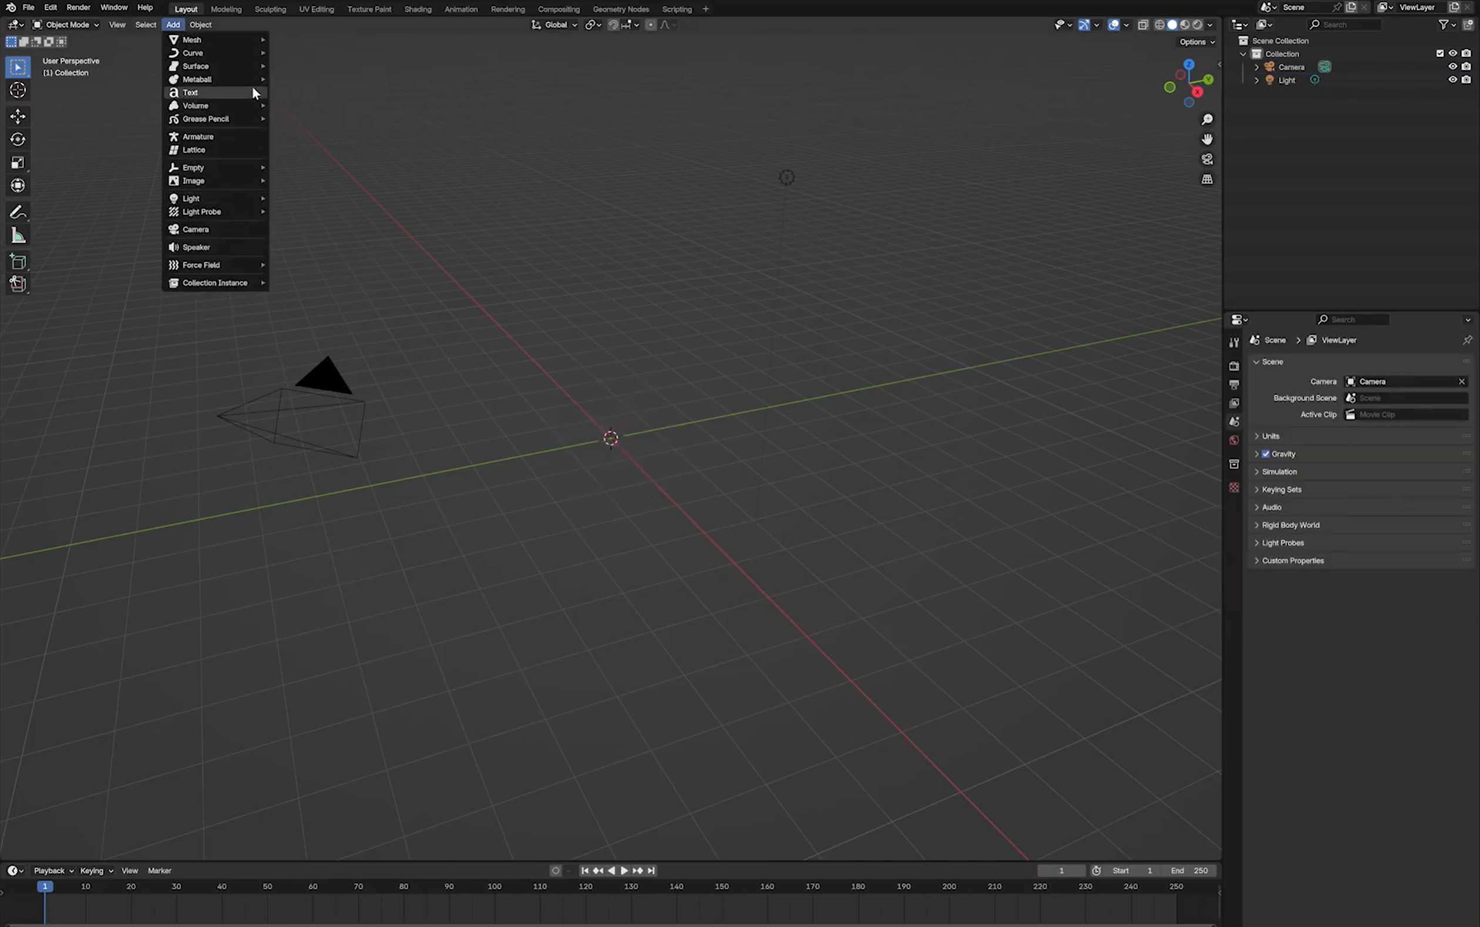Open the Tool properties tab icon
Viewport: 1480px width, 927px height.
[x=1234, y=342]
